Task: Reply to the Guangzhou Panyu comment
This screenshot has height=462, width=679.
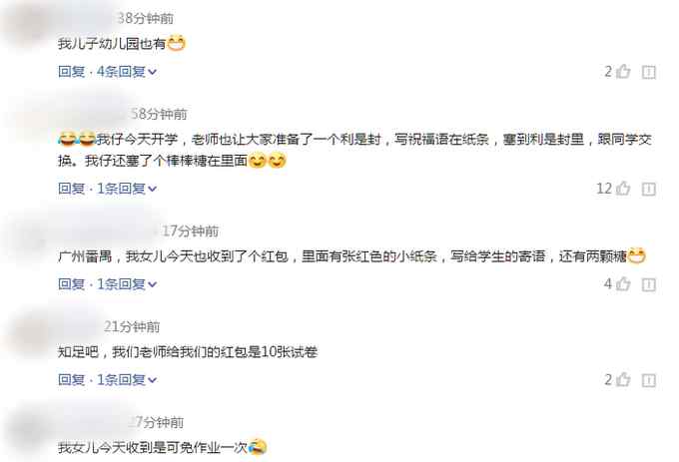Action: pyautogui.click(x=72, y=283)
